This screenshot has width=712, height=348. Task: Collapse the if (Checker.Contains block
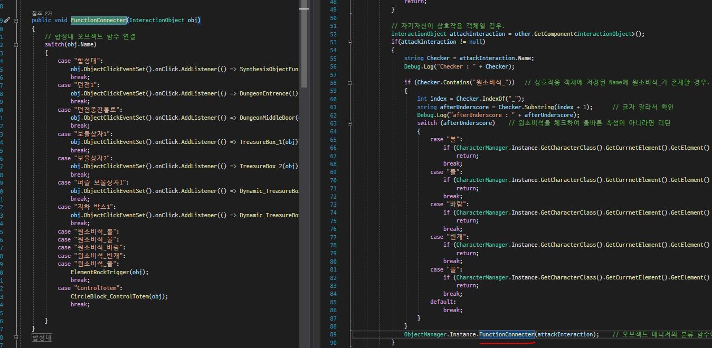350,82
